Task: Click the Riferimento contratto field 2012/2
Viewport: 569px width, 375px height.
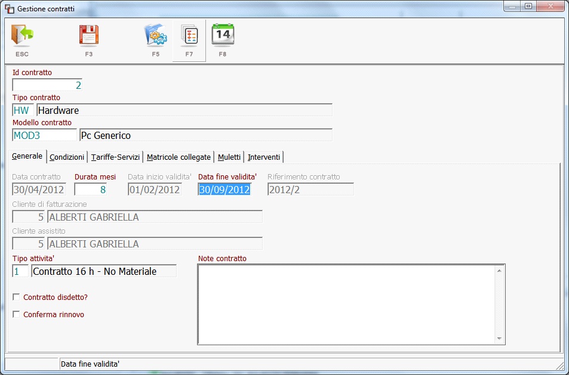Action: pyautogui.click(x=310, y=190)
